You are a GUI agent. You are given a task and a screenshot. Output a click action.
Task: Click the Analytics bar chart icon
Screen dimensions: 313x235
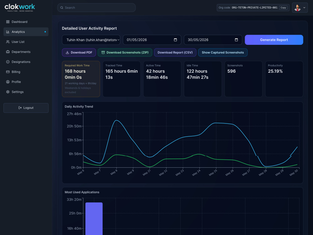[8, 32]
